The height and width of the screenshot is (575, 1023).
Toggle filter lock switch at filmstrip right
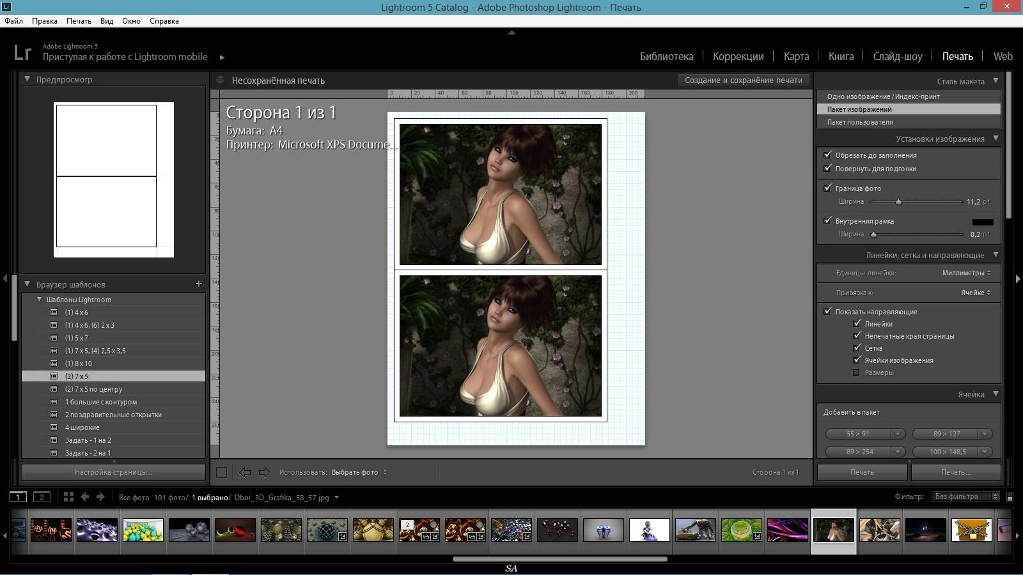tap(1010, 497)
